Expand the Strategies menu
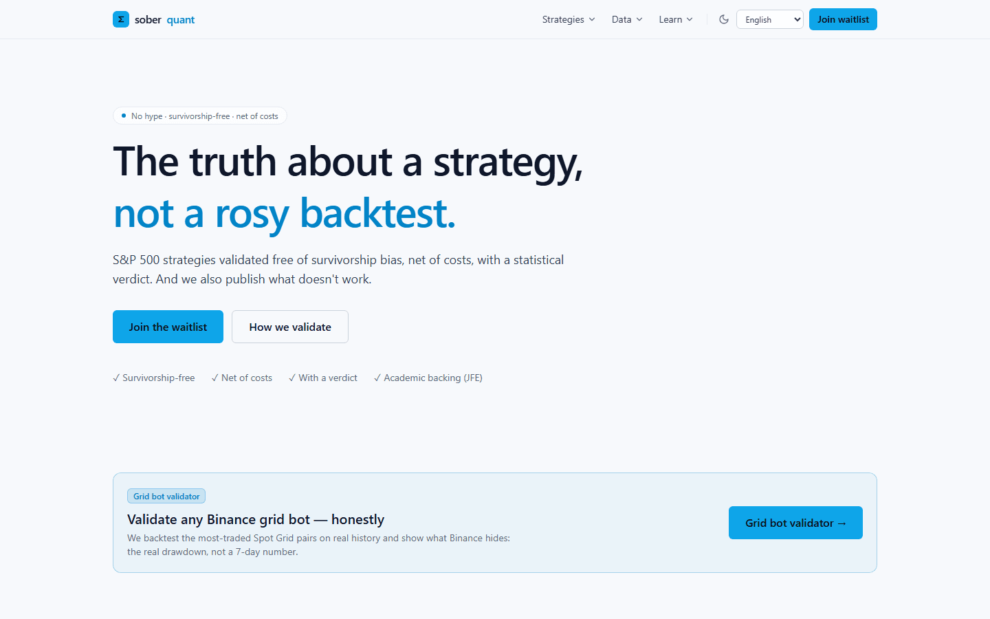Viewport: 990px width, 619px height. pyautogui.click(x=569, y=19)
